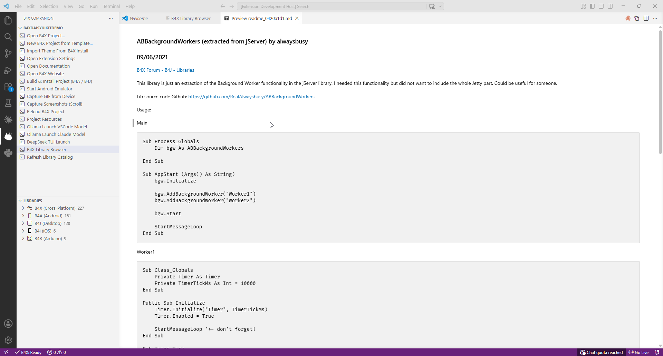This screenshot has width=663, height=356.
Task: Click the Extension Development Host search box
Action: (331, 6)
